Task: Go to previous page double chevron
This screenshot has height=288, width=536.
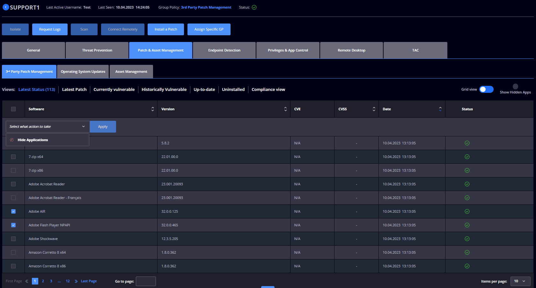Action: (x=27, y=281)
